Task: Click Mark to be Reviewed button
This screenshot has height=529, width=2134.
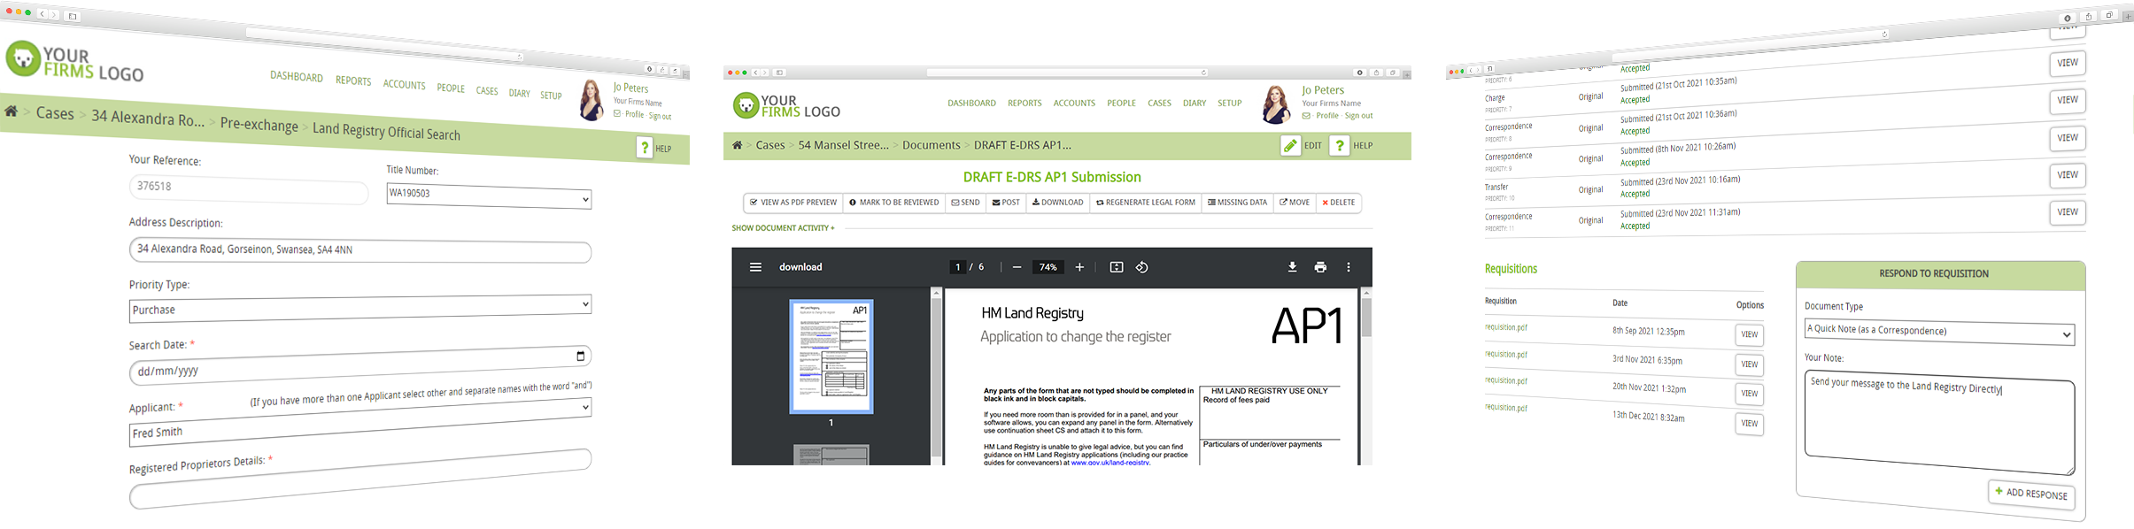Action: [893, 203]
